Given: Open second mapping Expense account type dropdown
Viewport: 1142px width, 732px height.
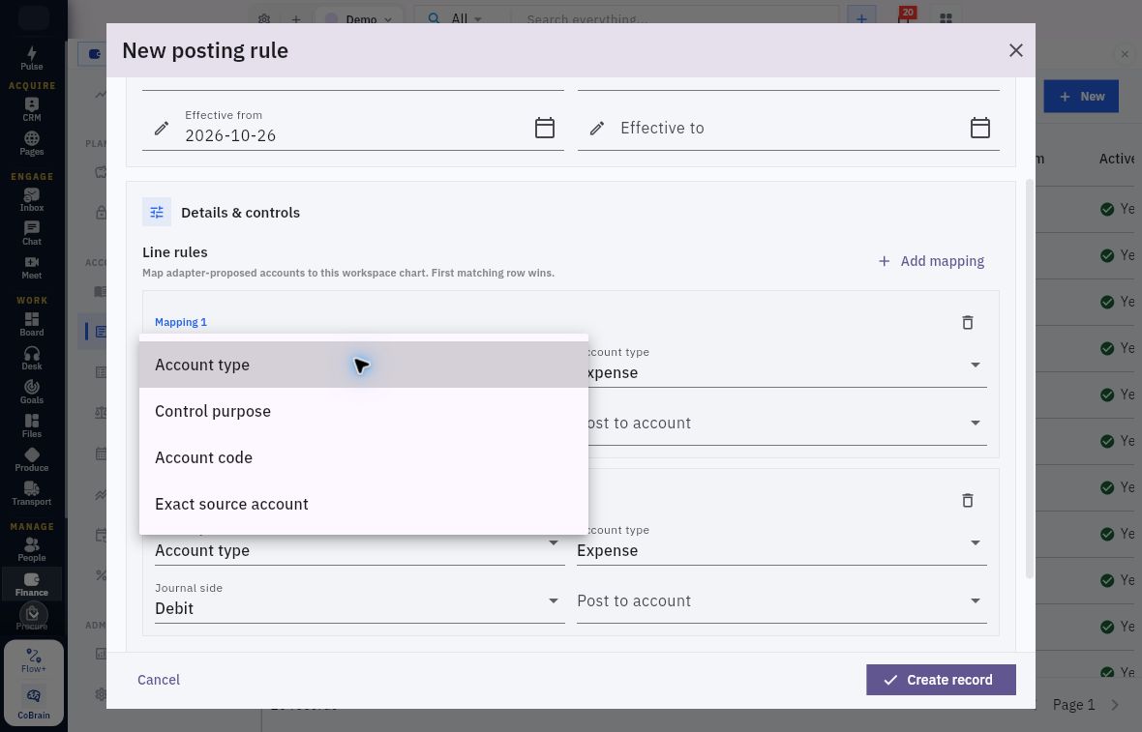Looking at the screenshot, I should (781, 543).
